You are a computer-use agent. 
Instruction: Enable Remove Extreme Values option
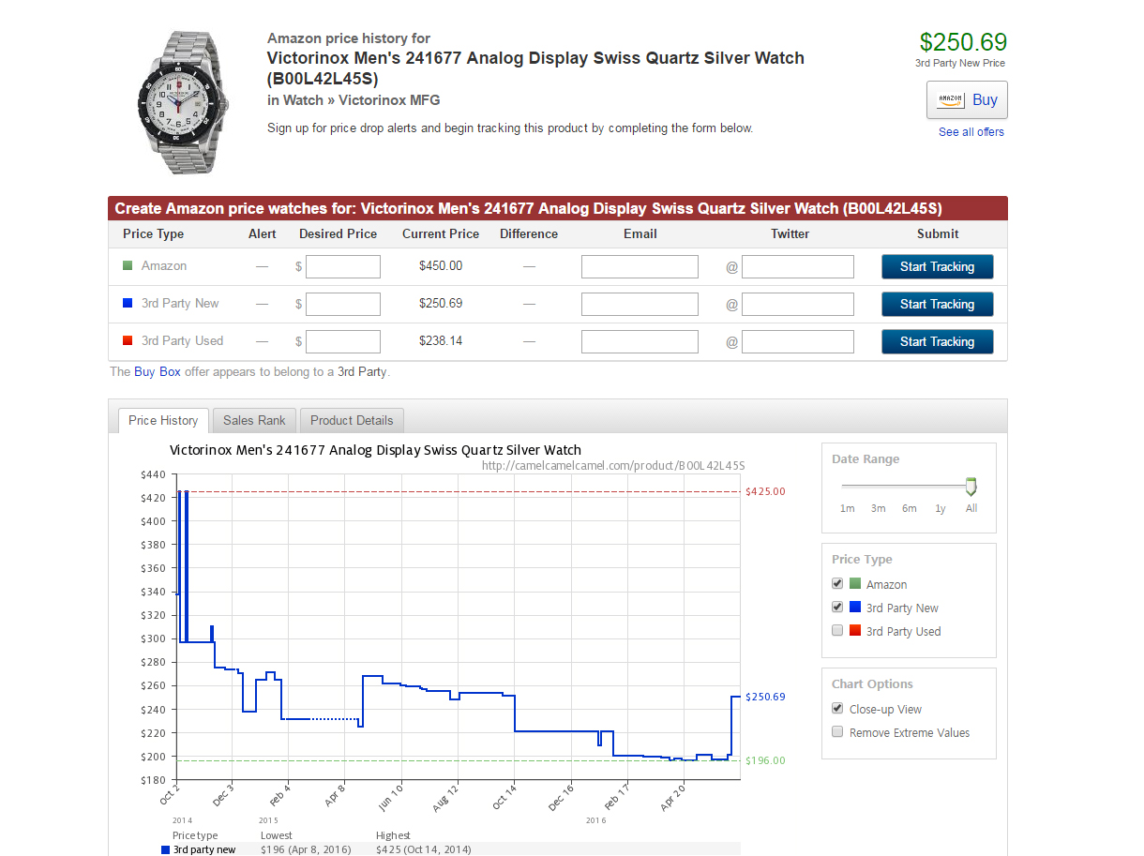pyautogui.click(x=837, y=731)
